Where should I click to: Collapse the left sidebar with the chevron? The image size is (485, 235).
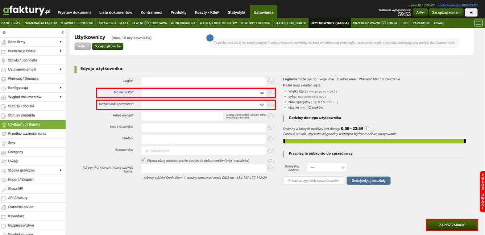pos(62,33)
